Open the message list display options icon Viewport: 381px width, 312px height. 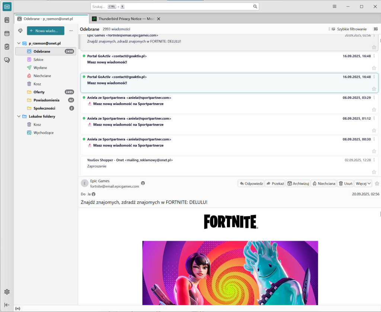pos(375,29)
